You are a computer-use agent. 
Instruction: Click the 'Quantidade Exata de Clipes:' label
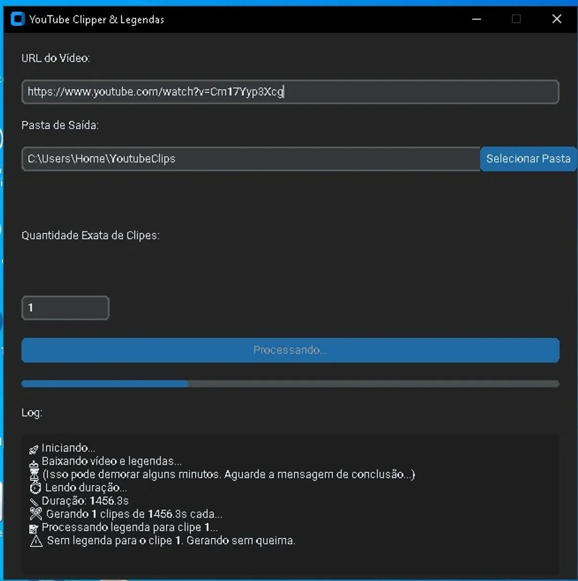91,235
